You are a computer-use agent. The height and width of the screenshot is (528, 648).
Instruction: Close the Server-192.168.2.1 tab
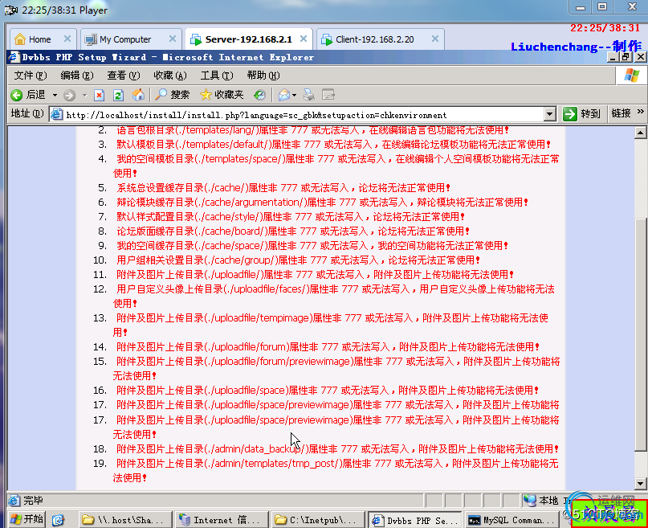point(304,39)
